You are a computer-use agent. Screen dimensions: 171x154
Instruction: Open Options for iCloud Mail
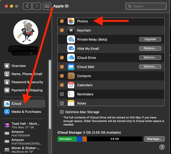pos(150,67)
